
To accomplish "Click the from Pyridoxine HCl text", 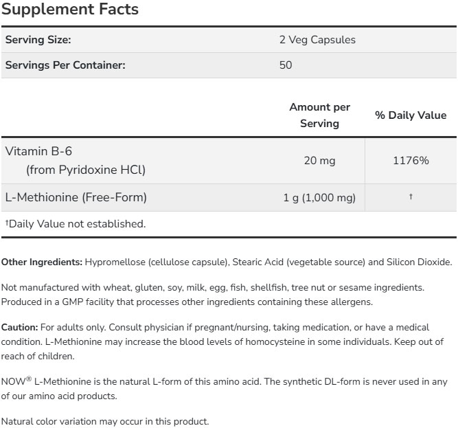I will tap(86, 170).
